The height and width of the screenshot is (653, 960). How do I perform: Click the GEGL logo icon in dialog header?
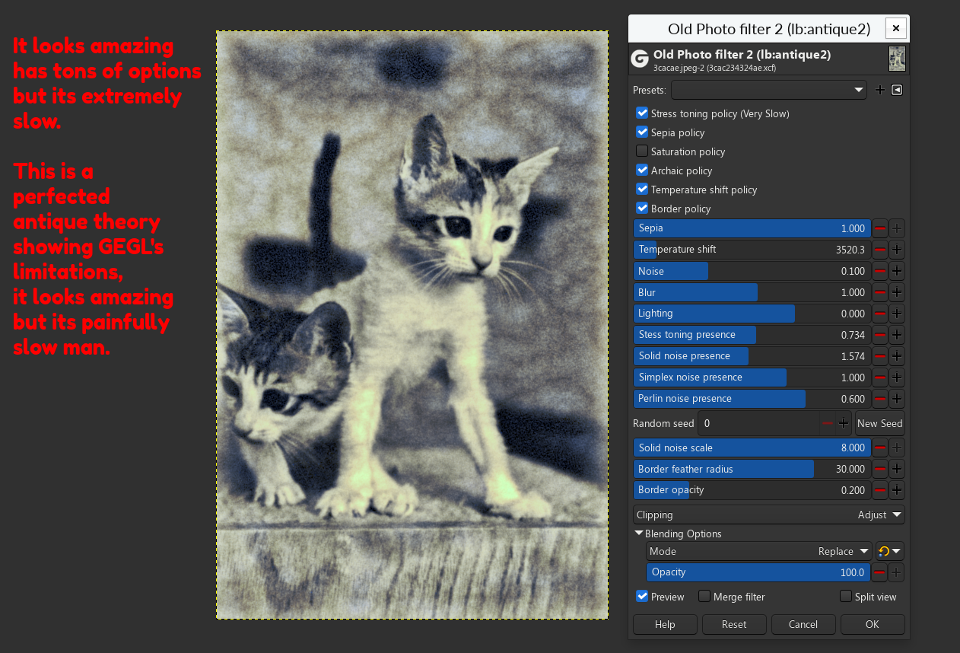pos(640,59)
